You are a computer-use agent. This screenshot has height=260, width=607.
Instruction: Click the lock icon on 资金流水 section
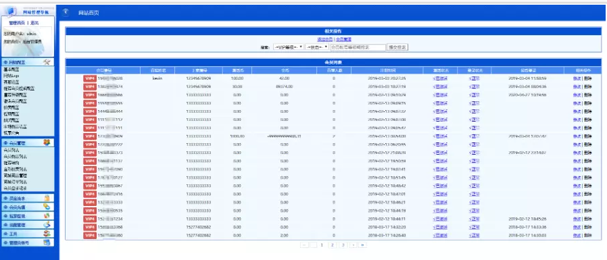pos(47,198)
